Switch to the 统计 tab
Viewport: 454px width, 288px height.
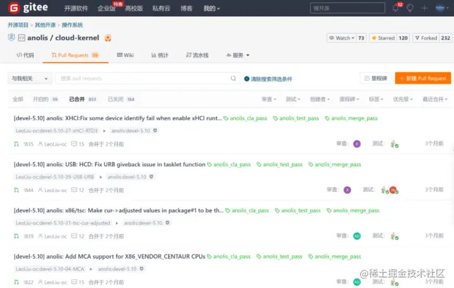160,55
